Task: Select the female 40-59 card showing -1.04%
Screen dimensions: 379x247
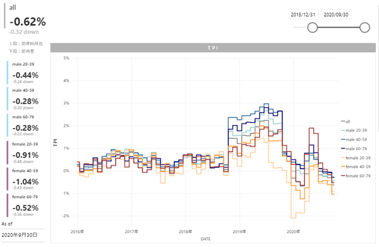Action: [25, 179]
